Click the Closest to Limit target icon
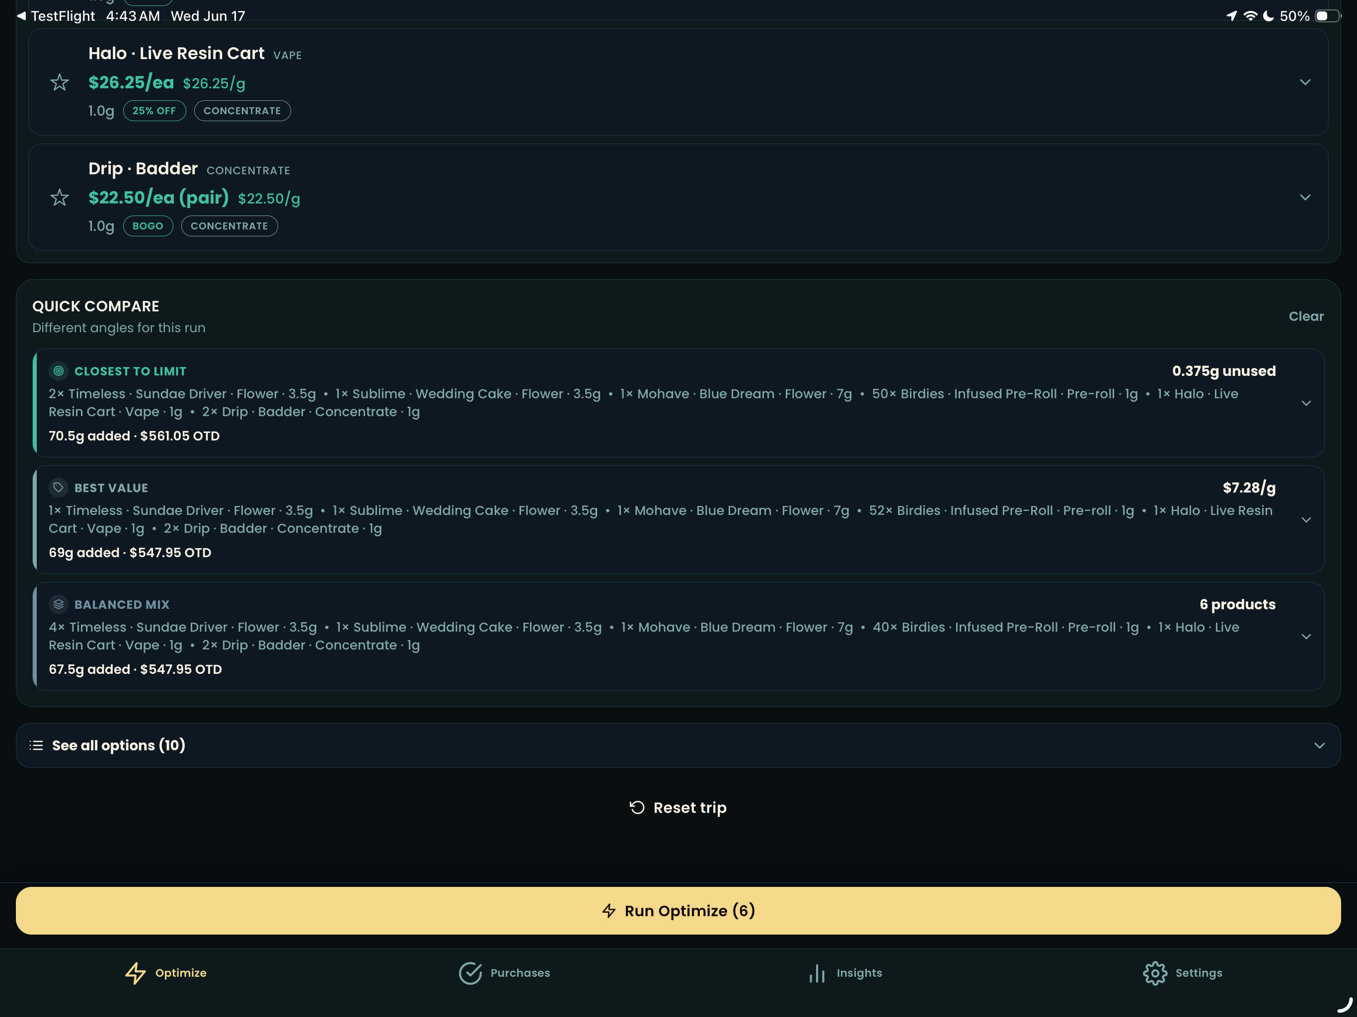The image size is (1357, 1017). tap(58, 371)
